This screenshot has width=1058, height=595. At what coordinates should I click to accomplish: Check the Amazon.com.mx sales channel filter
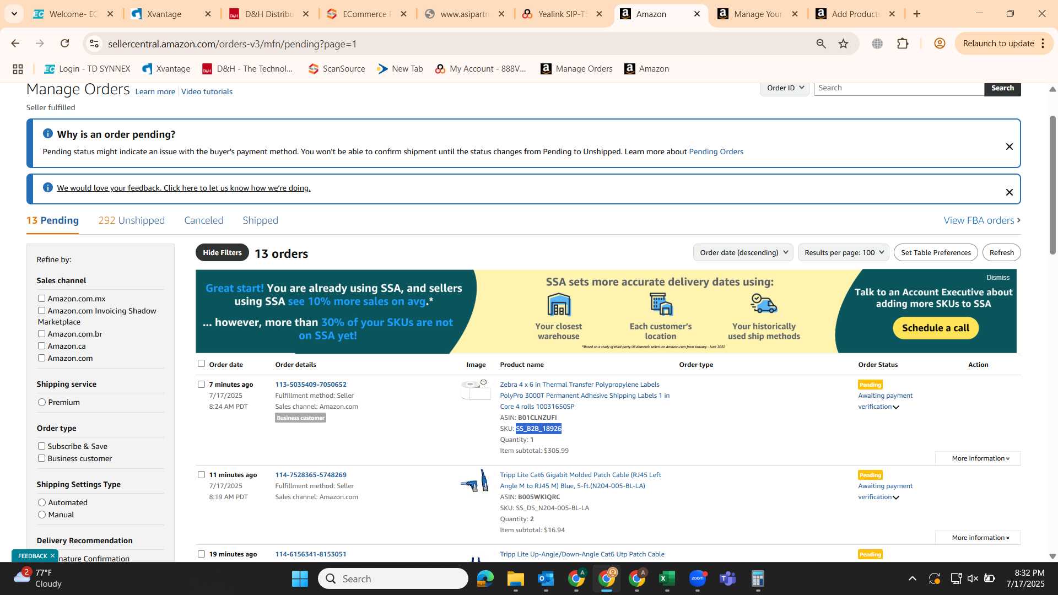(x=41, y=299)
